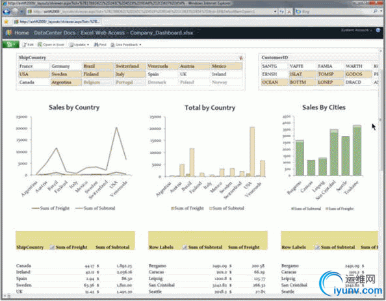This screenshot has width=386, height=301.
Task: Click Open in Excel toolbar button
Action: click(x=51, y=45)
